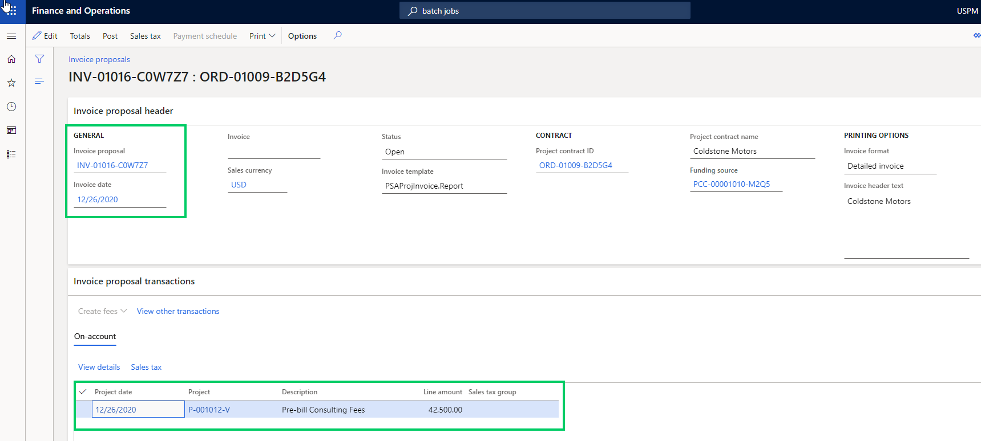This screenshot has width=981, height=441.
Task: Open the Options menu tab
Action: point(302,36)
